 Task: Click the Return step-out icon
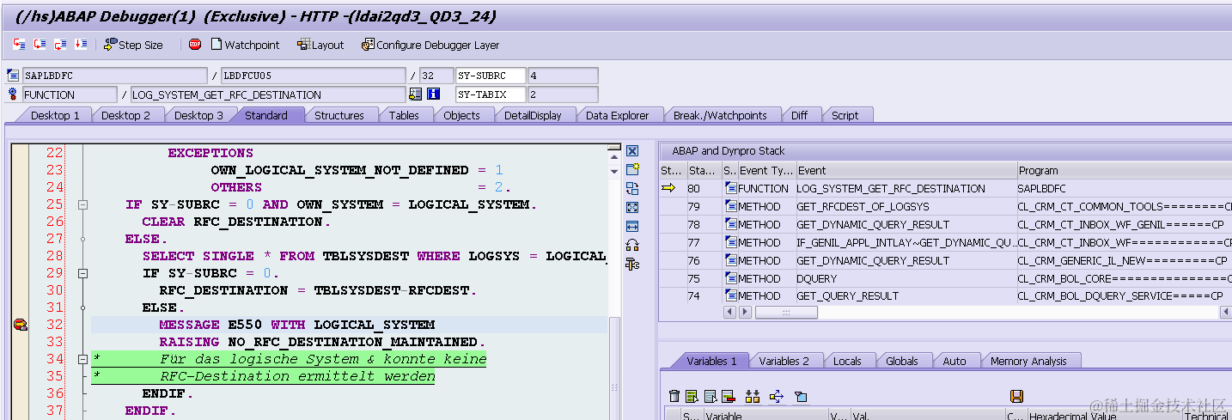[60, 45]
